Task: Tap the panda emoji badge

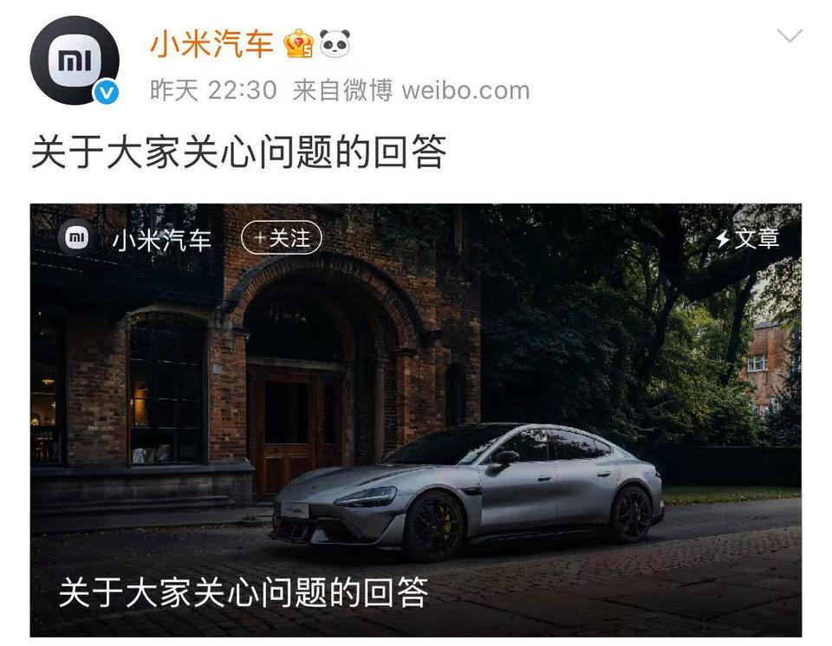Action: tap(335, 43)
